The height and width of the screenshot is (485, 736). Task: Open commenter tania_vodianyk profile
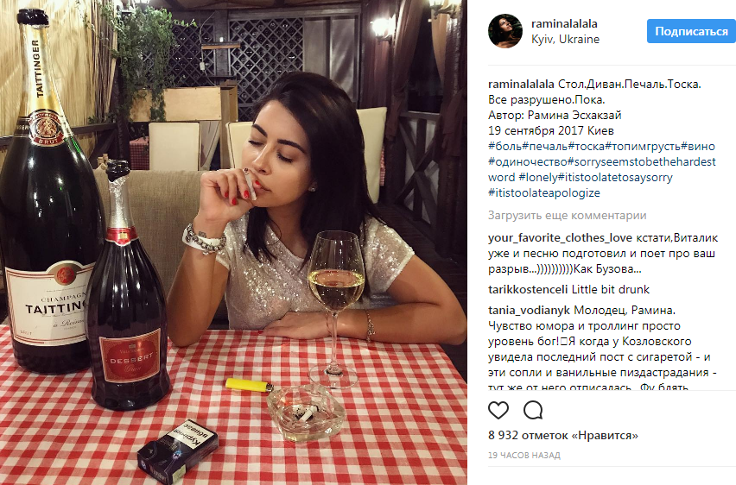[x=529, y=310]
